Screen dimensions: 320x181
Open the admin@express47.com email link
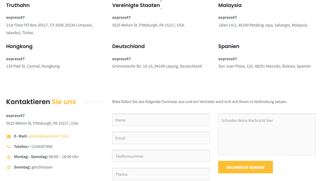[x=49, y=136]
